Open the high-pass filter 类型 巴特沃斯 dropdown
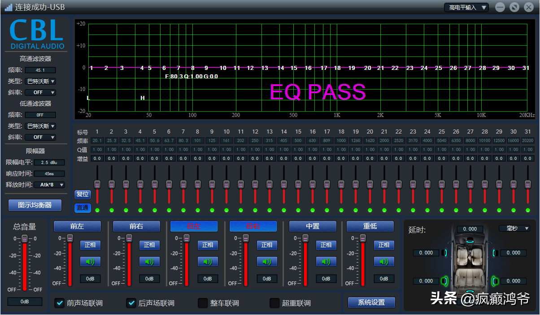Image resolution: width=540 pixels, height=315 pixels. click(x=40, y=81)
